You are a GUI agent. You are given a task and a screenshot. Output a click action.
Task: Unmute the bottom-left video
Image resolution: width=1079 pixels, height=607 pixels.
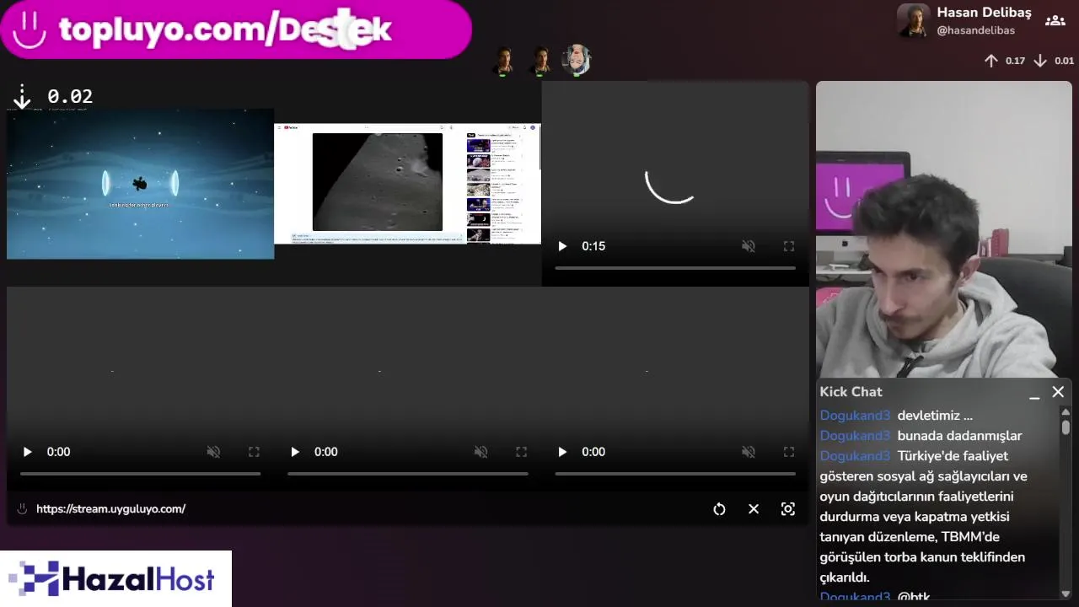(x=213, y=452)
